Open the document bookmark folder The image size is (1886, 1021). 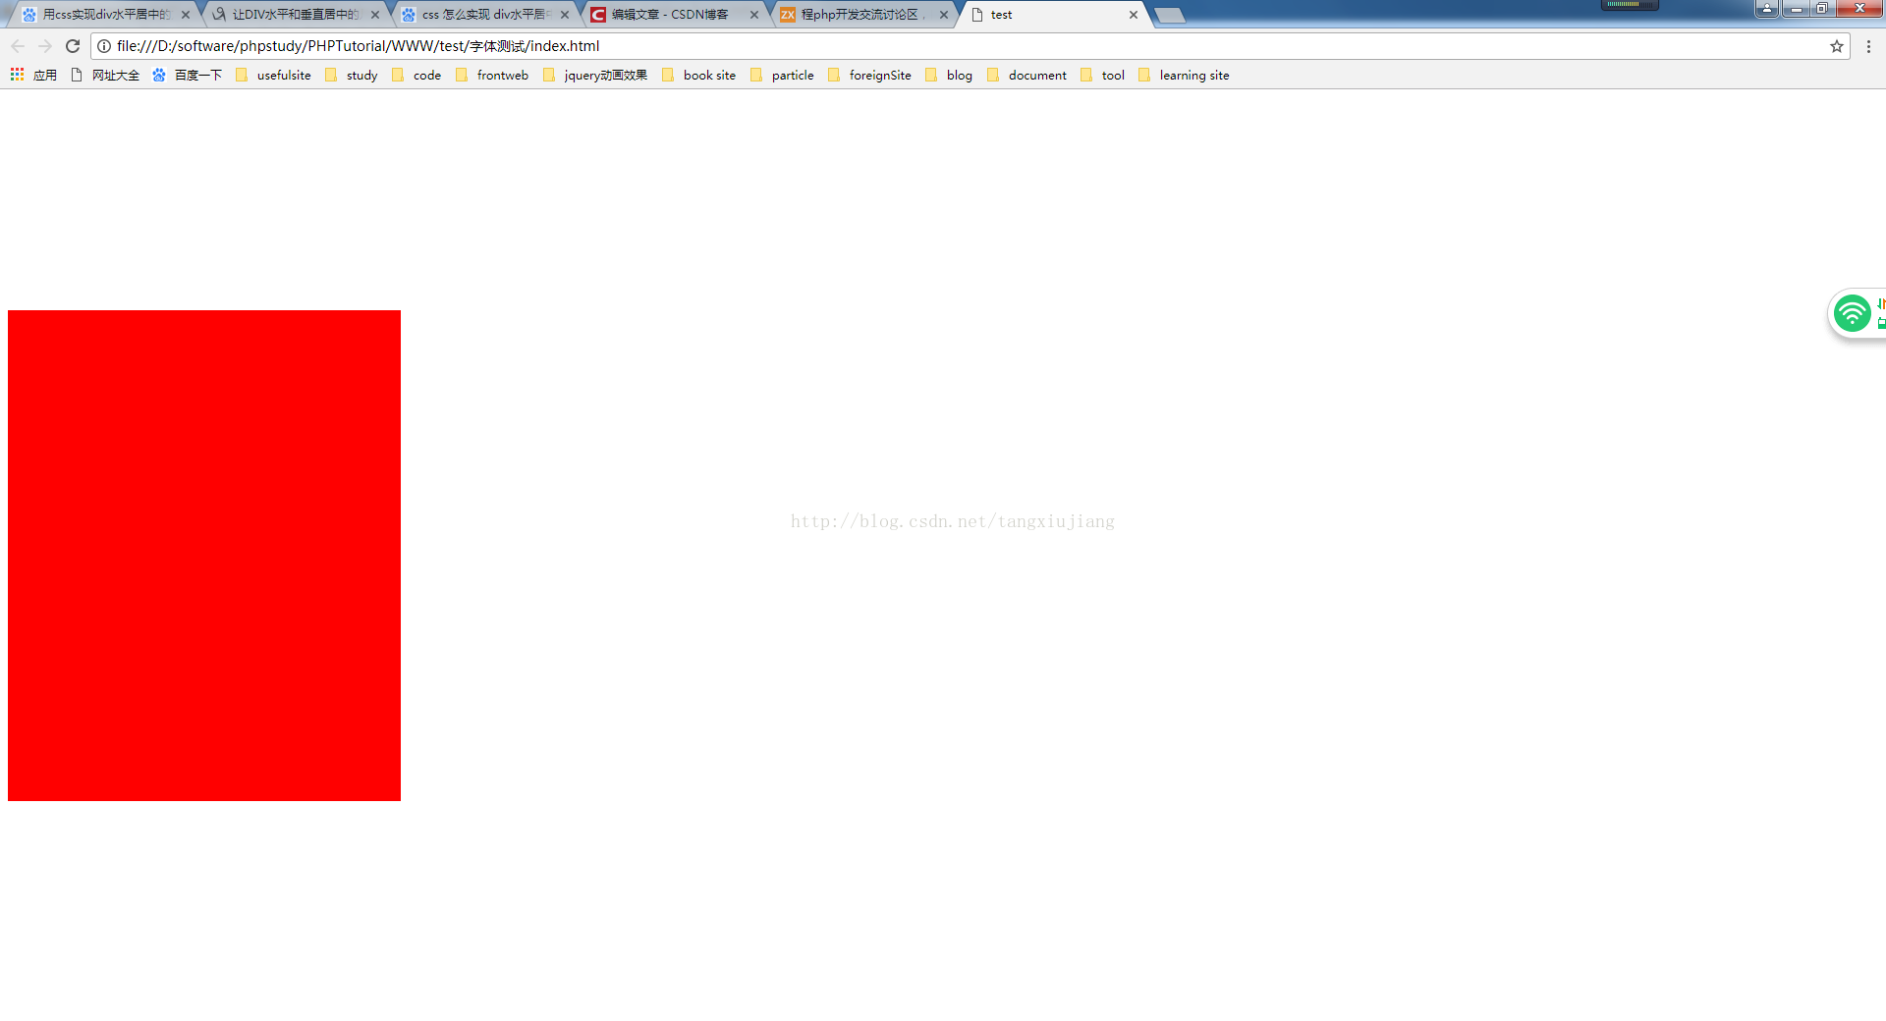point(1026,75)
